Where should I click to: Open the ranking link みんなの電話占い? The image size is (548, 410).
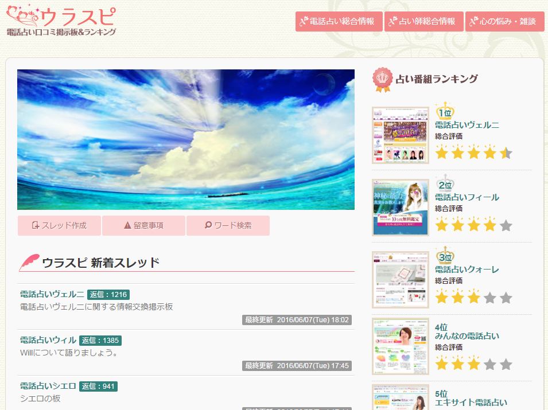[467, 336]
